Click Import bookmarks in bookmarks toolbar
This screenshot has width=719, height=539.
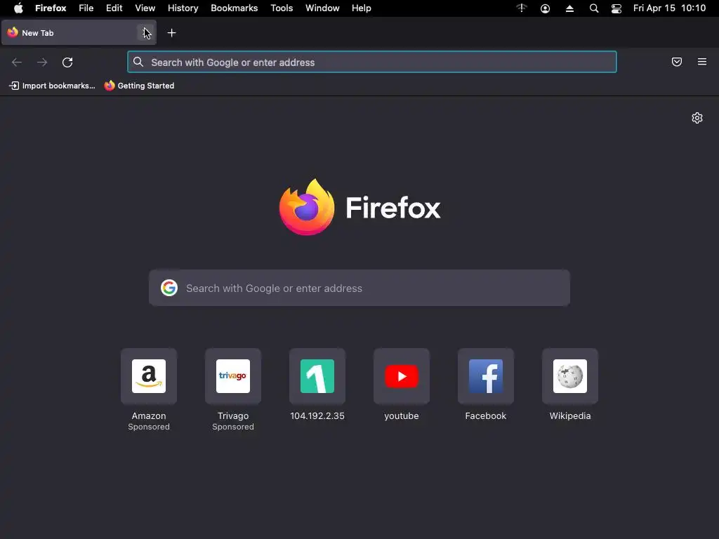(x=52, y=86)
